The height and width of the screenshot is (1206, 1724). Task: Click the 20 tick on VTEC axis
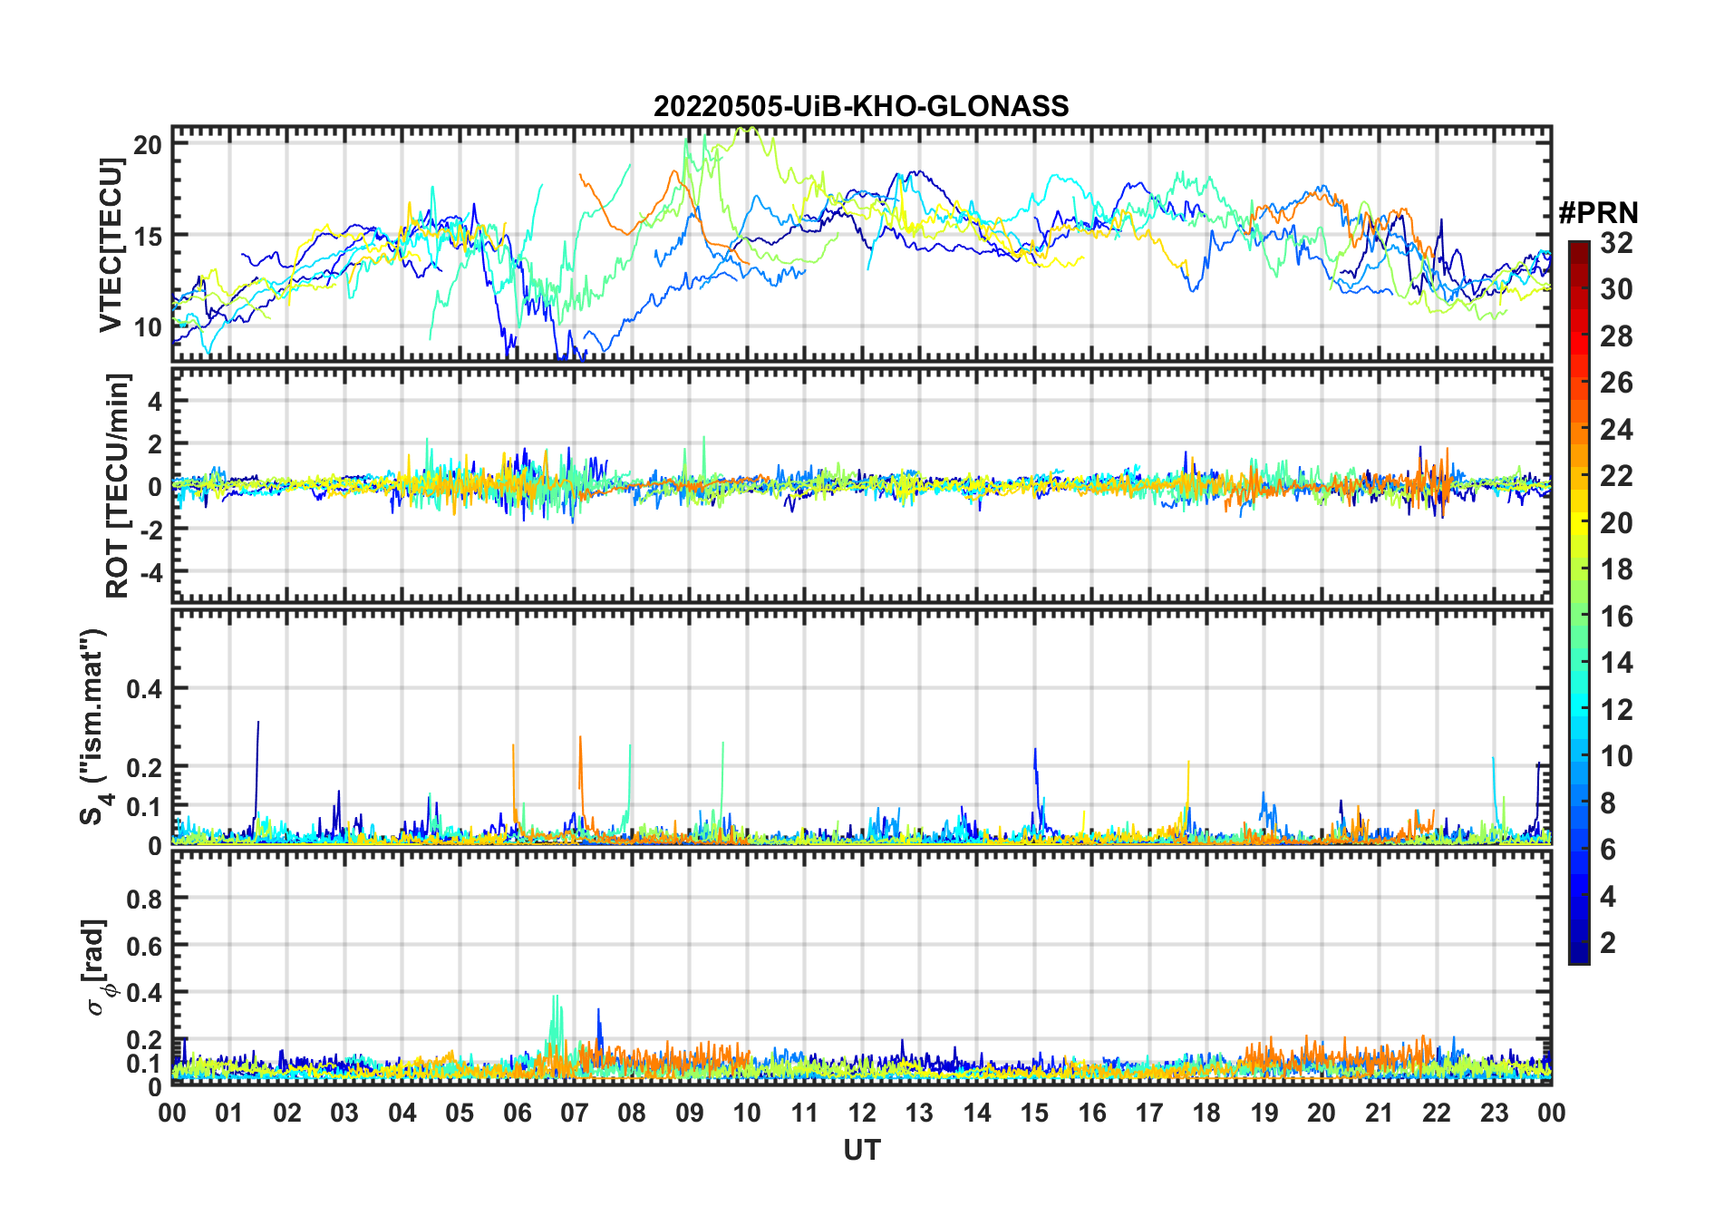(x=148, y=145)
